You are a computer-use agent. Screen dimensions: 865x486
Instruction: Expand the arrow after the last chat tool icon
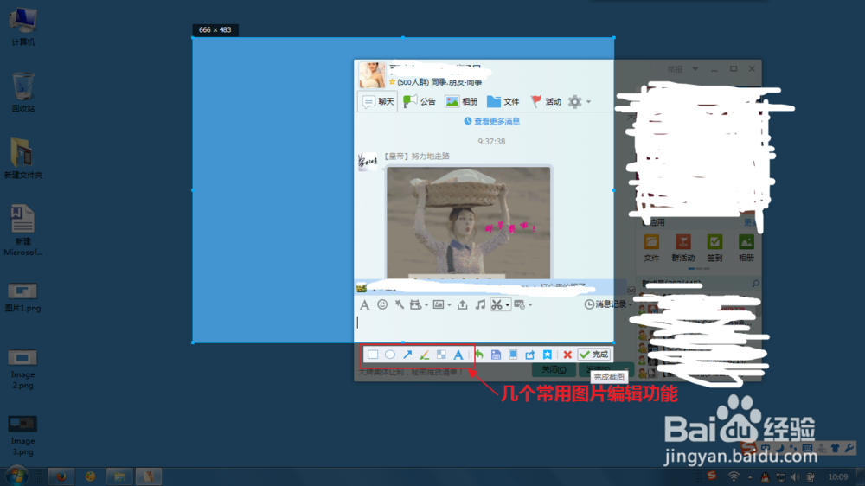(530, 305)
